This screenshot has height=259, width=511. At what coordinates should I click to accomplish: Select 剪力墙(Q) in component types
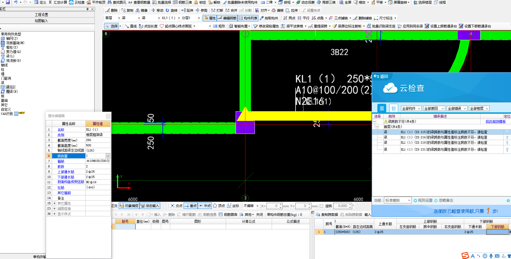tap(11, 52)
